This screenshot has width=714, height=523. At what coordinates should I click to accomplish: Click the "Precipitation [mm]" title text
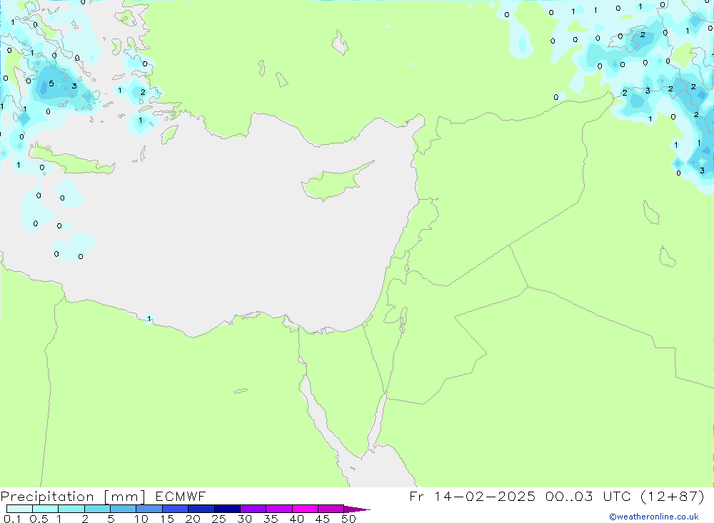pyautogui.click(x=73, y=496)
